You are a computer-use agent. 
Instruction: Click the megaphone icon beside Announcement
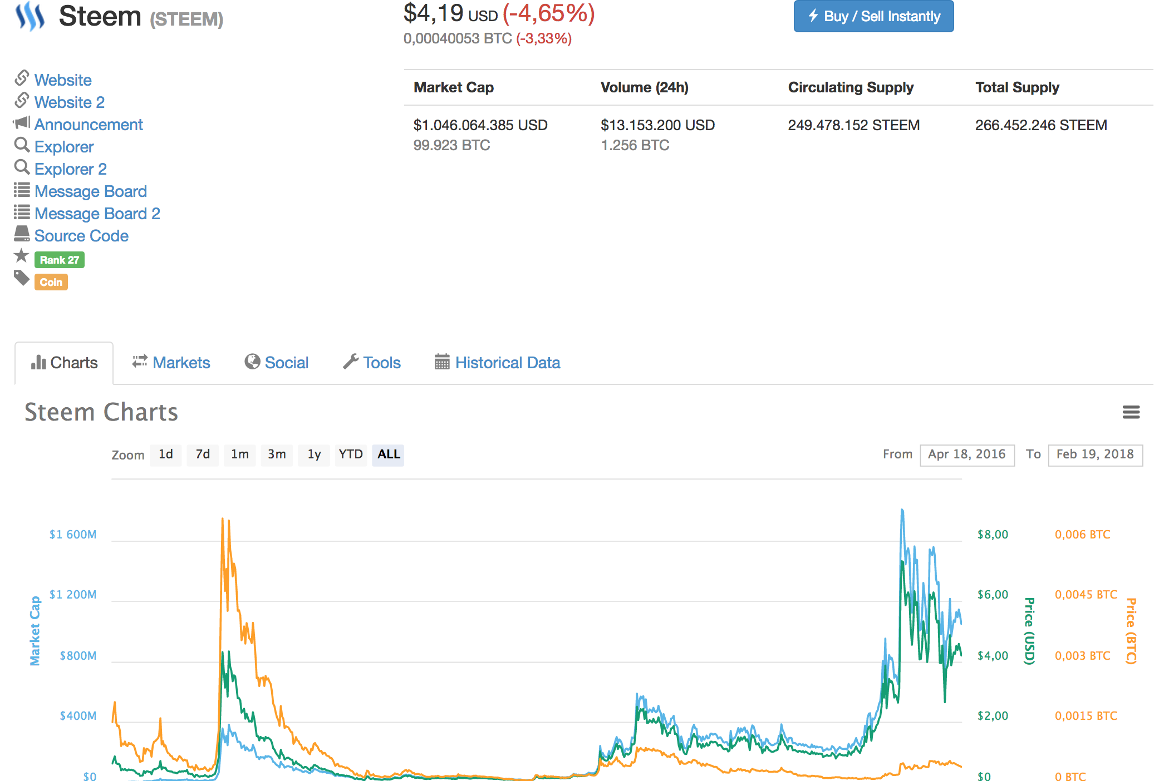tap(22, 123)
